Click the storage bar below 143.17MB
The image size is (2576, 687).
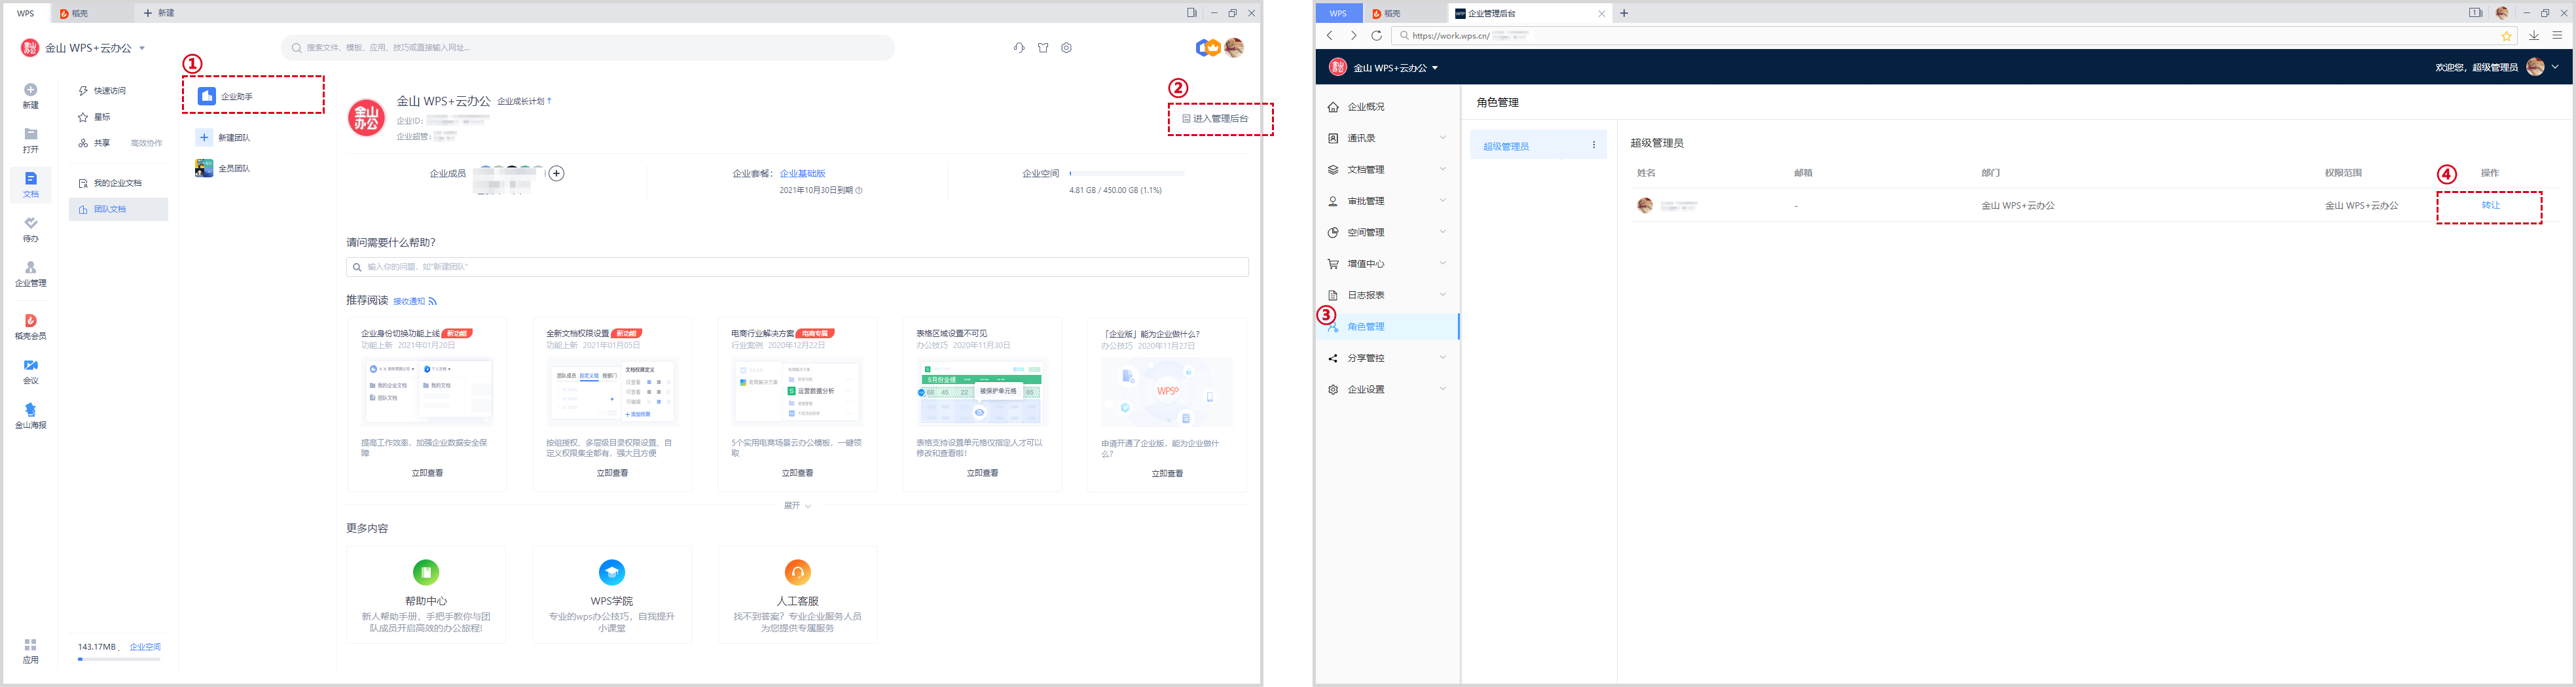click(x=119, y=660)
